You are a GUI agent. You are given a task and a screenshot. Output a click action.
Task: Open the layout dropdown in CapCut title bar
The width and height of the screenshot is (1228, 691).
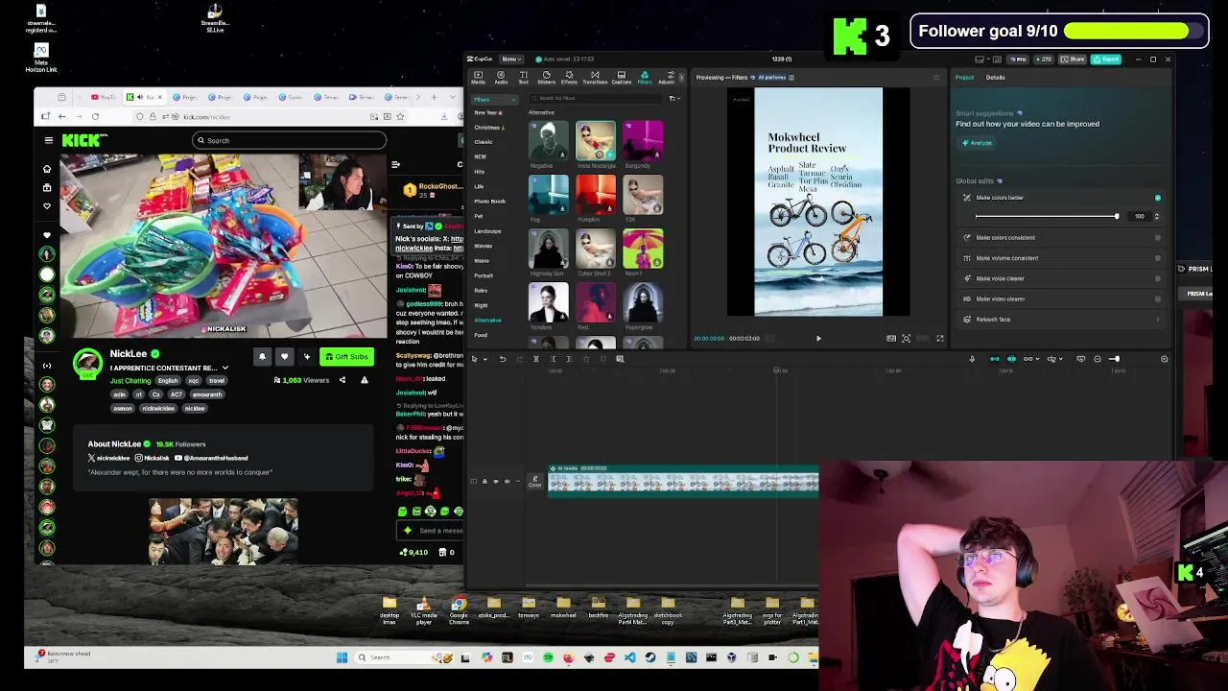point(981,60)
